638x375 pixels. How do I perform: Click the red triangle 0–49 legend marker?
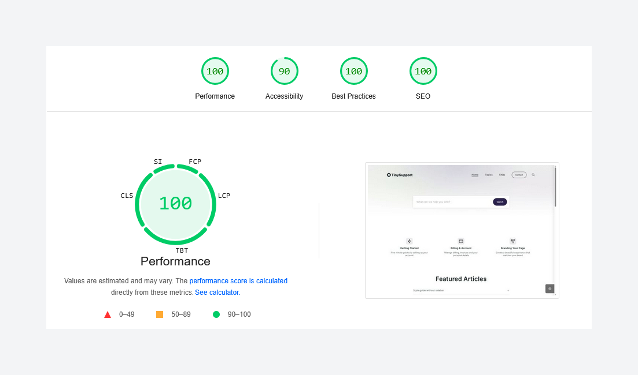(108, 314)
